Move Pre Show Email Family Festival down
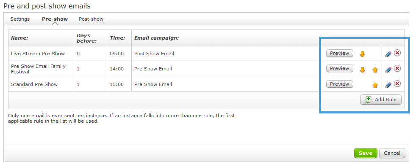 (x=363, y=70)
